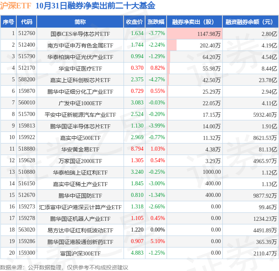Screen dimensions: 279x271
Task: Click closing price 0.370
Action: pyautogui.click(x=137, y=68)
